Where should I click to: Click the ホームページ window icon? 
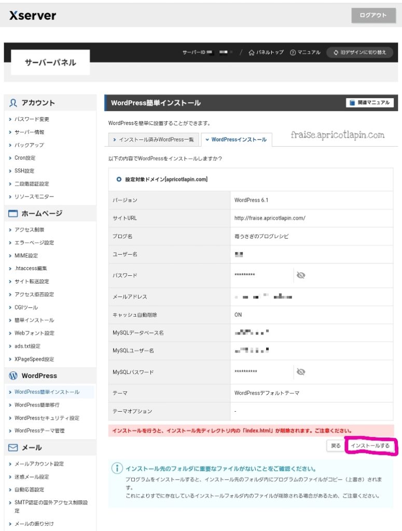tap(13, 213)
